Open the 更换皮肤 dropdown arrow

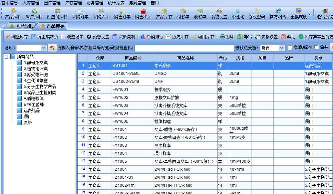(310, 14)
